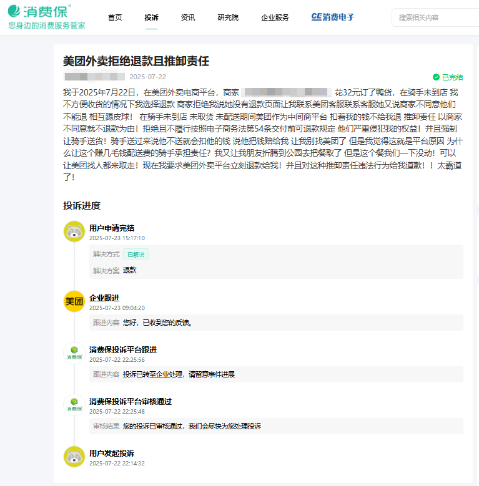
Task: Click the 消费保投诉平台跟进 heading
Action: pos(123,349)
